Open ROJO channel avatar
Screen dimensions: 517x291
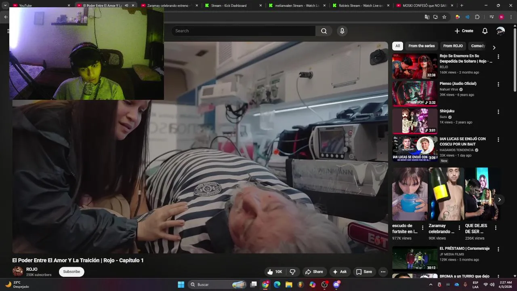click(x=18, y=272)
